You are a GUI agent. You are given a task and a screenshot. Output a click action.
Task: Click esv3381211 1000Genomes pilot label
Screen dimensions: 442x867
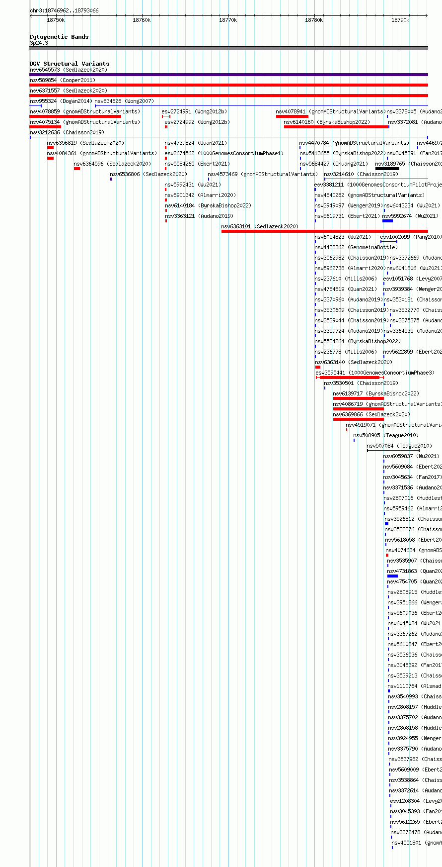(378, 185)
